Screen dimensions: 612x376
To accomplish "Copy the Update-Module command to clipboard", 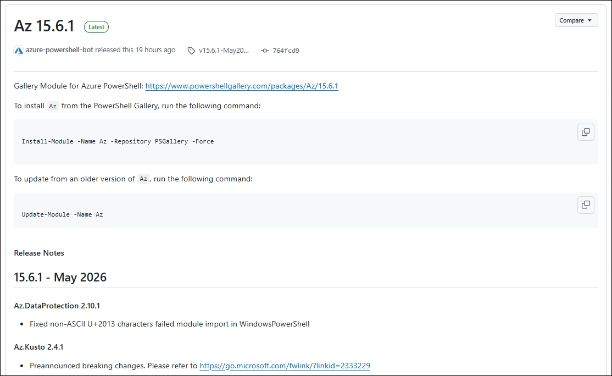I will pyautogui.click(x=586, y=204).
